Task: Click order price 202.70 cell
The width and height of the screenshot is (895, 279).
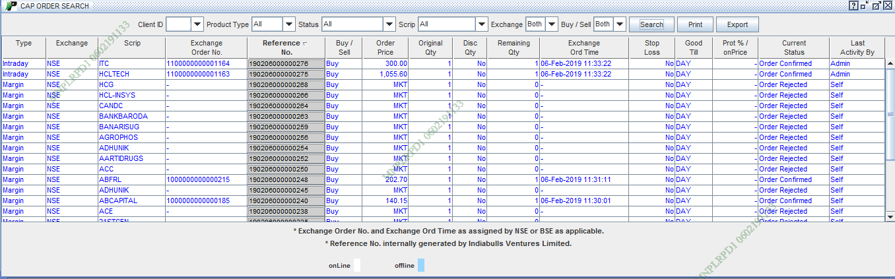Action: click(385, 180)
